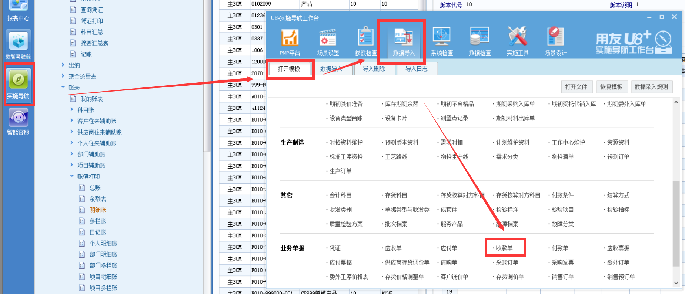The width and height of the screenshot is (685, 294).
Task: Click the document icon beside 余额表
Action: [x=82, y=199]
